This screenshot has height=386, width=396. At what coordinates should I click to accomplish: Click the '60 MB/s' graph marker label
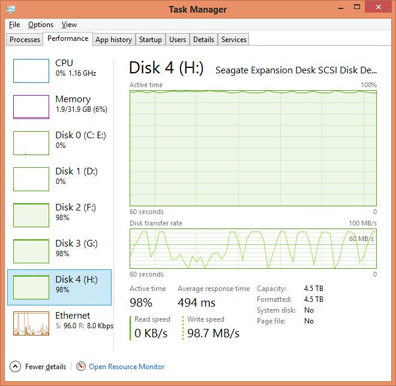coord(361,239)
